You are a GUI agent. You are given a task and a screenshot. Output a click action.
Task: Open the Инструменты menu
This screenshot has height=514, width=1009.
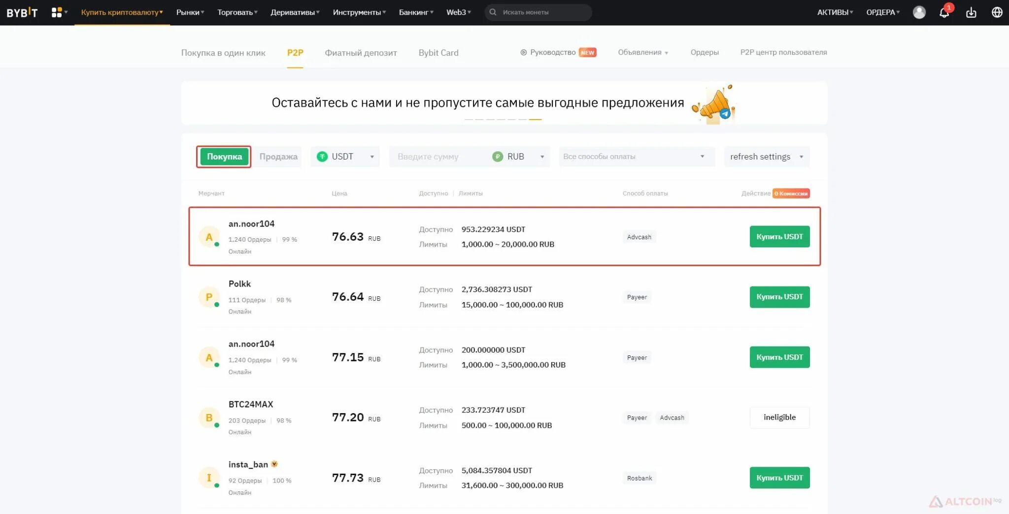coord(359,12)
